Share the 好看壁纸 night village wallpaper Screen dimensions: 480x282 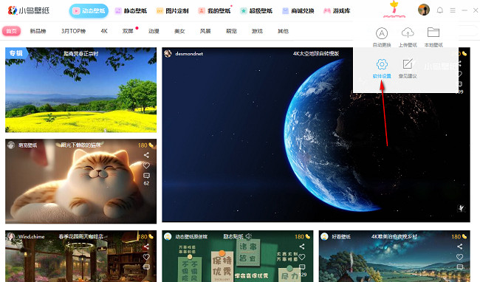point(460,247)
